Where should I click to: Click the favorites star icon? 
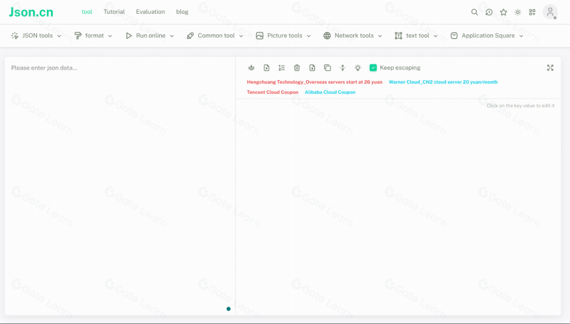pos(504,12)
